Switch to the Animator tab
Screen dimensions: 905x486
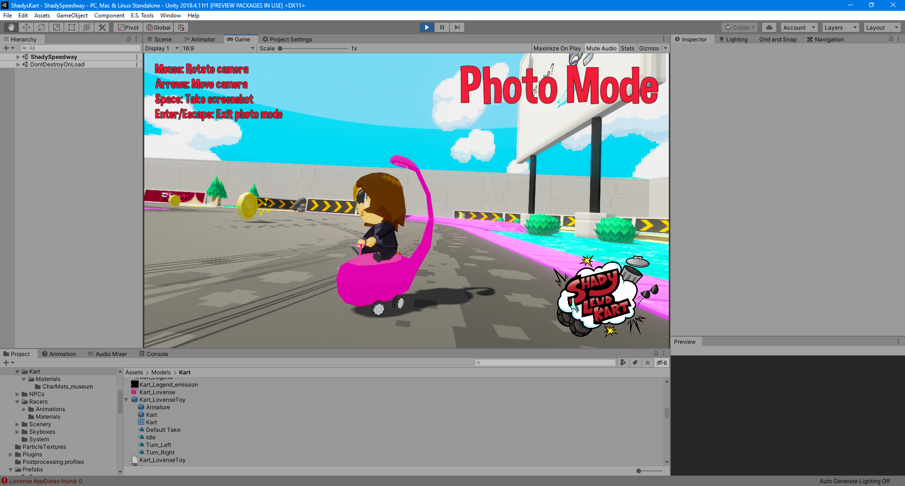point(200,39)
